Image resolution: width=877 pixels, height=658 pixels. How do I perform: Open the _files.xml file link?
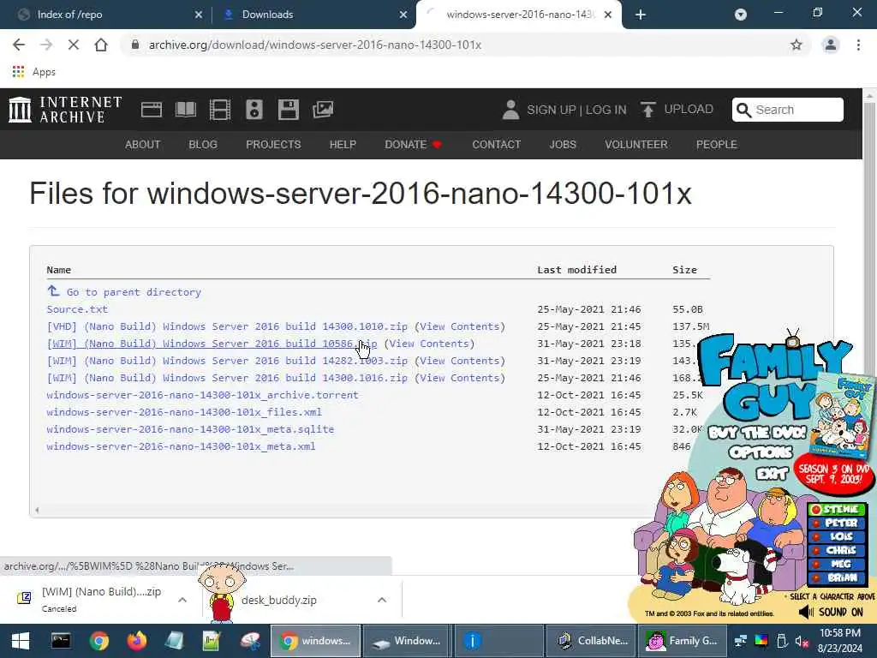(x=184, y=412)
